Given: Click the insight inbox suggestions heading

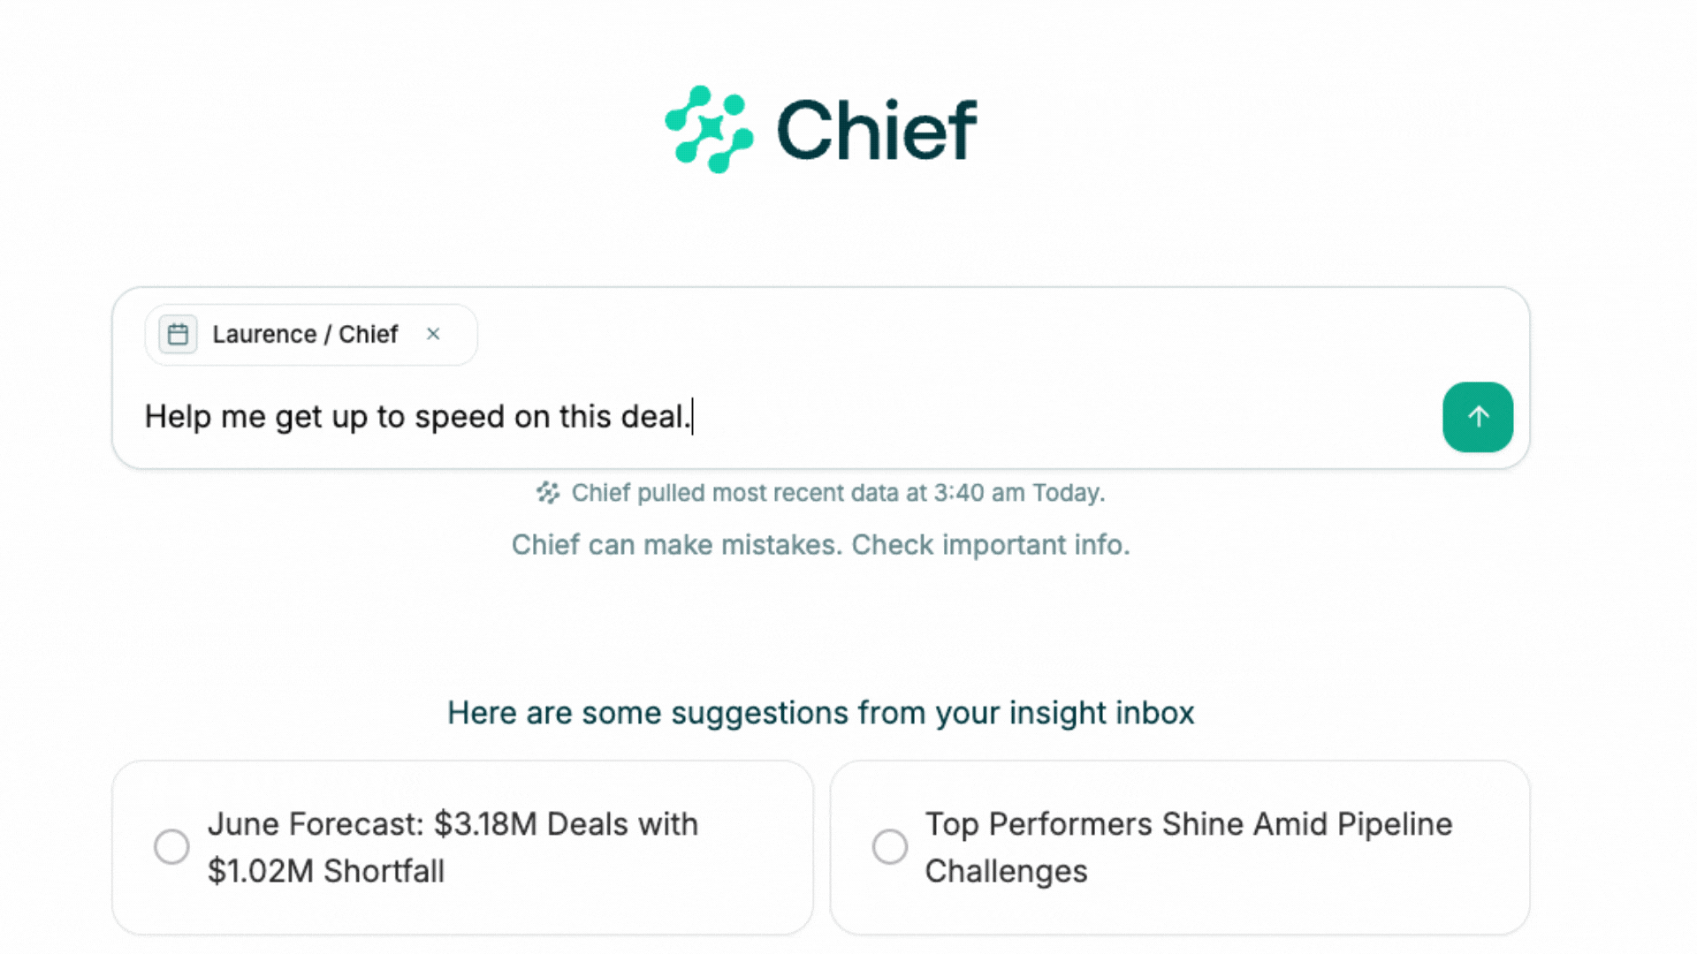Looking at the screenshot, I should (x=821, y=713).
